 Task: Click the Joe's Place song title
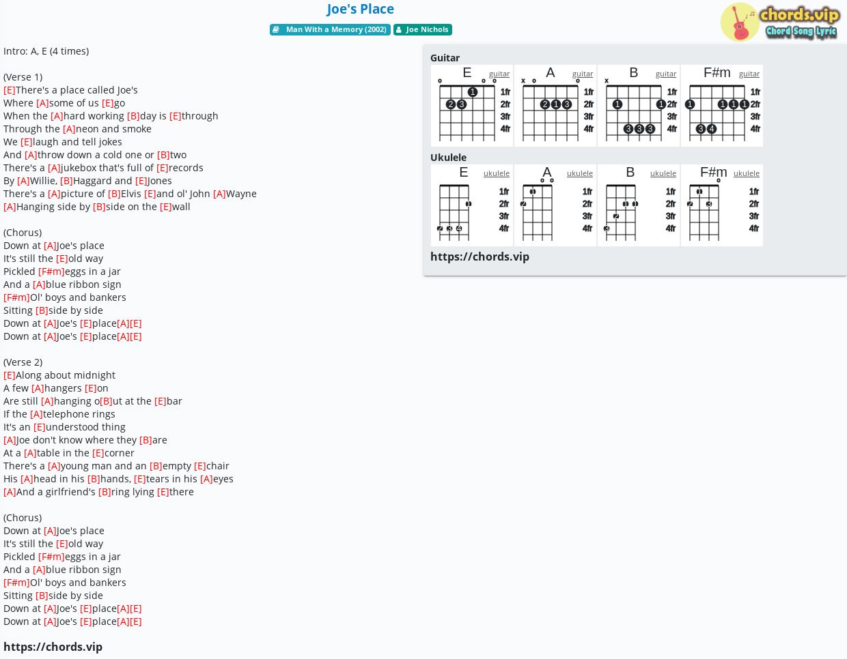click(360, 9)
